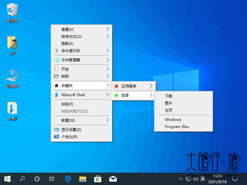
Task: Click the View (查看) menu label
Action: tap(67, 29)
